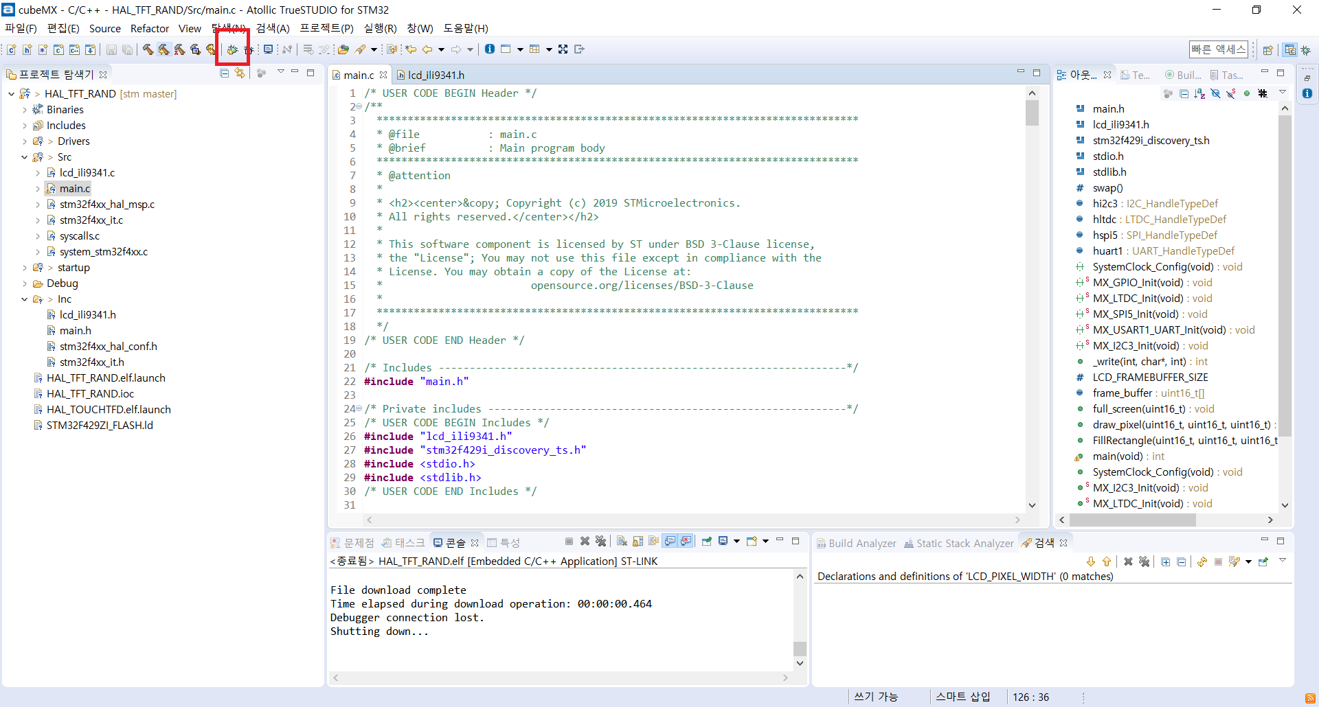
Task: Collapse the Src folder
Action: coord(25,157)
